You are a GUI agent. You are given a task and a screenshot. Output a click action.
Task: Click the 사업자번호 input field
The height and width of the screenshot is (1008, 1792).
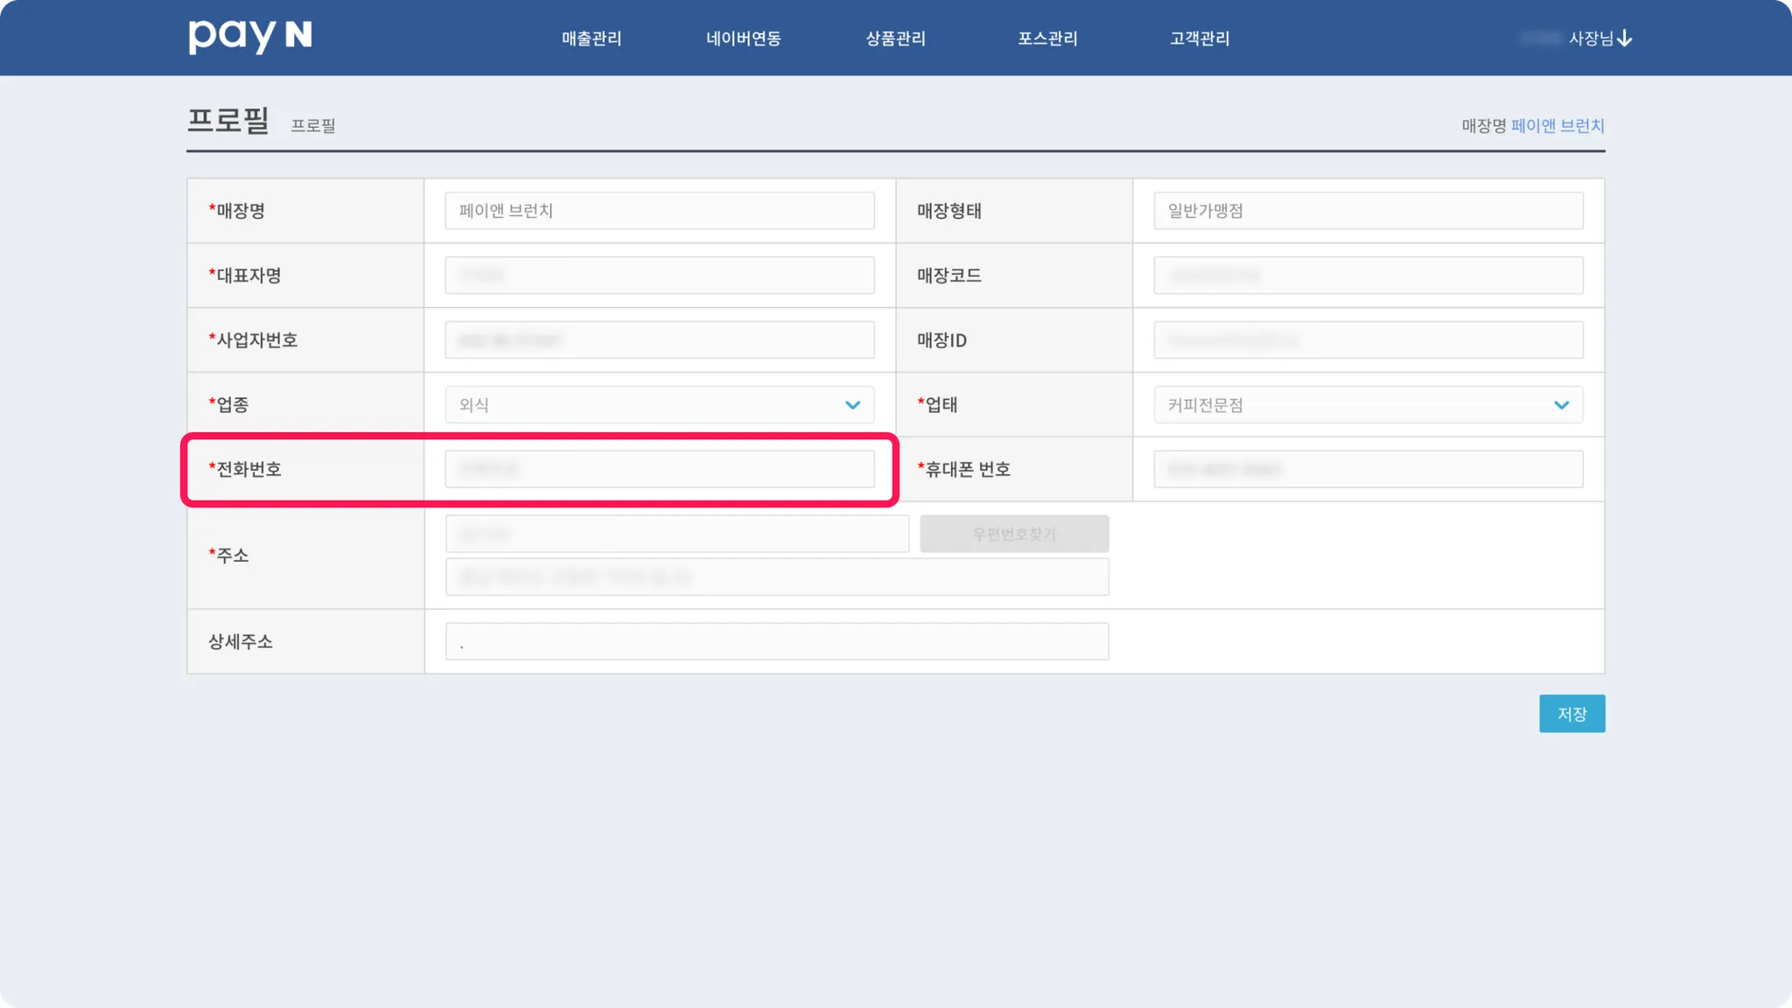[659, 340]
